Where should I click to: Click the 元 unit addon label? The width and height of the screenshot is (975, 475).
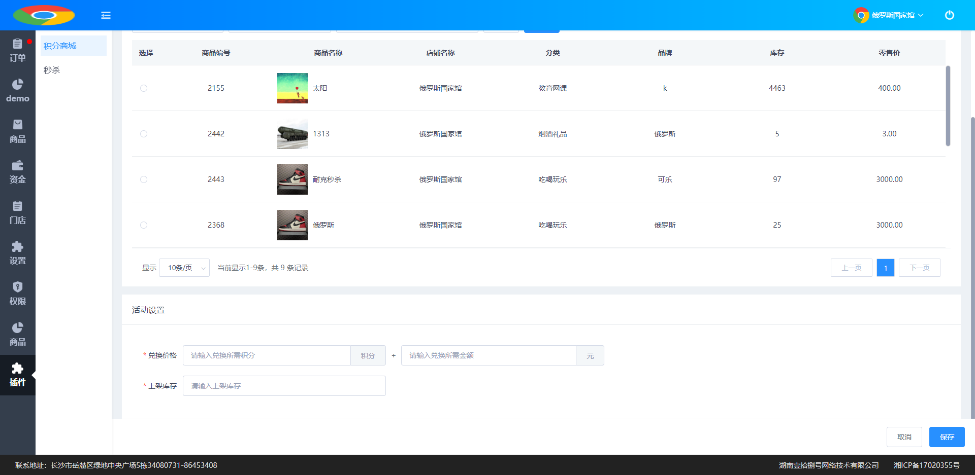click(590, 355)
